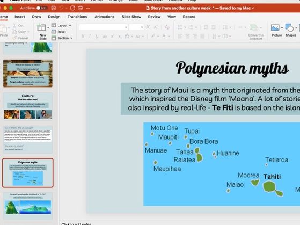This screenshot has height=225, width=300.
Task: Open the Transitions tab
Action: coord(77,17)
